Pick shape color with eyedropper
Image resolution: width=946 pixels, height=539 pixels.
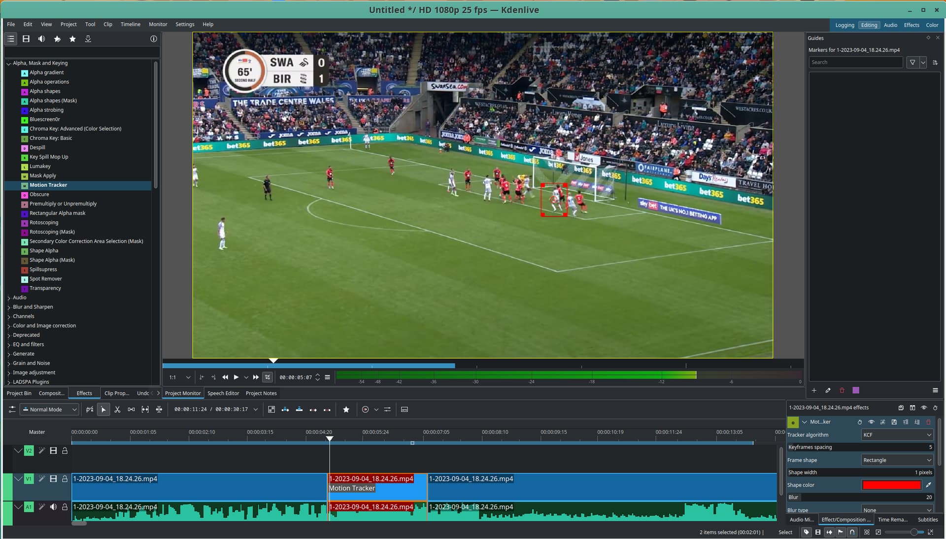point(928,485)
